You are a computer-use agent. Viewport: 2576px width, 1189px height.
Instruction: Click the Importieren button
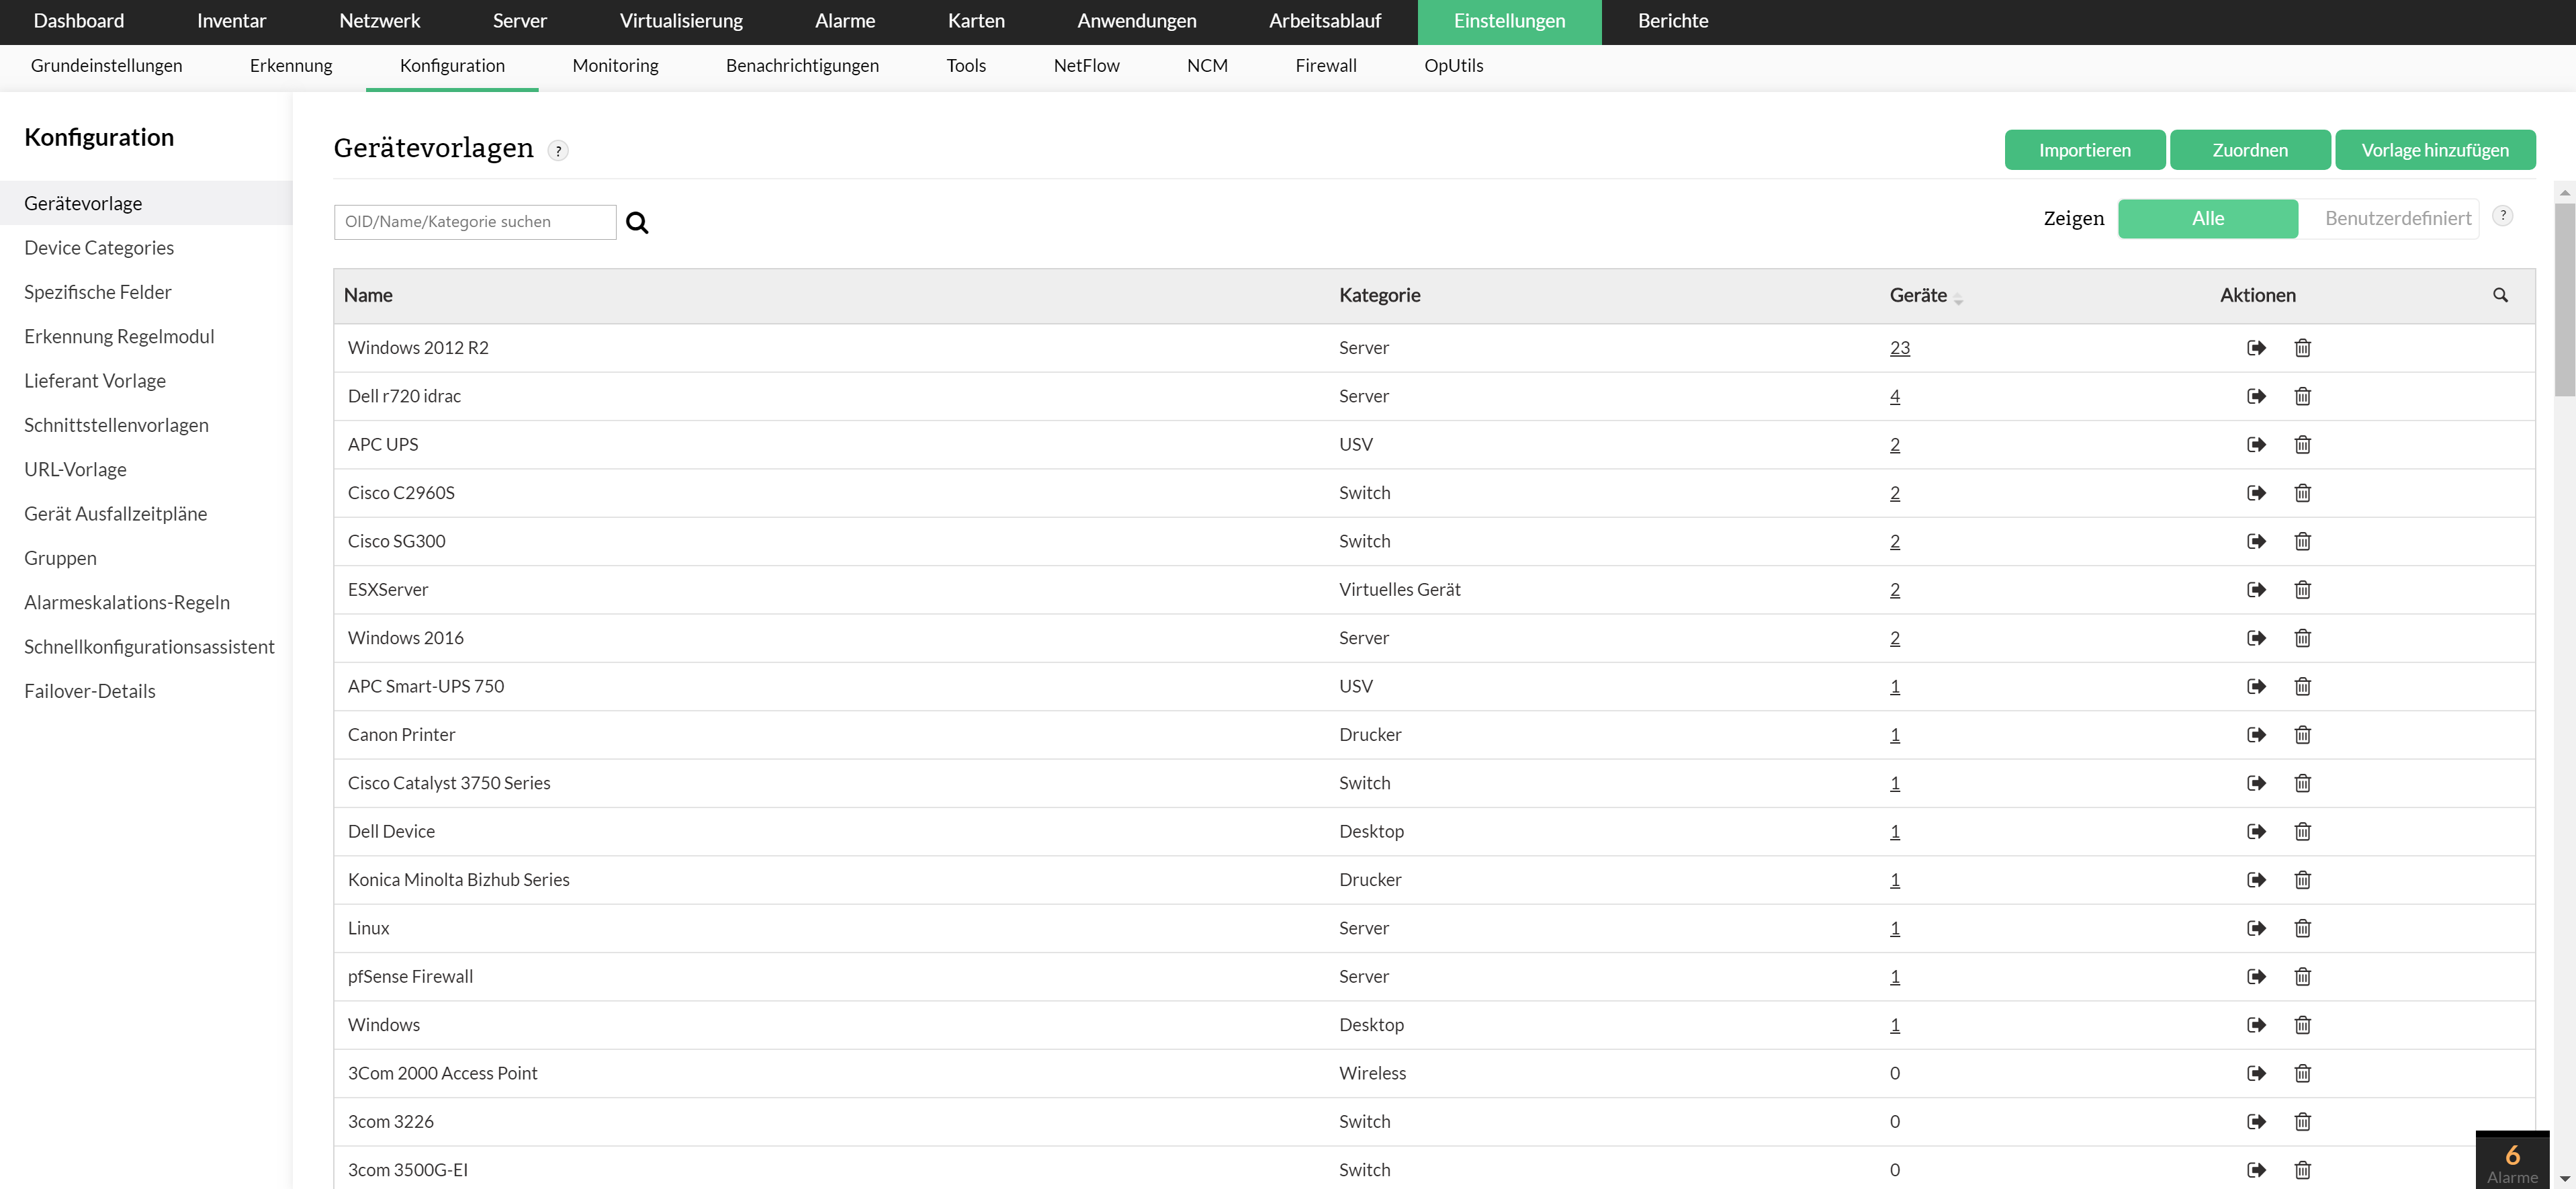tap(2084, 150)
